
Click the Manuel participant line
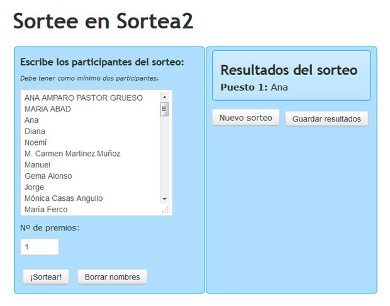[37, 165]
